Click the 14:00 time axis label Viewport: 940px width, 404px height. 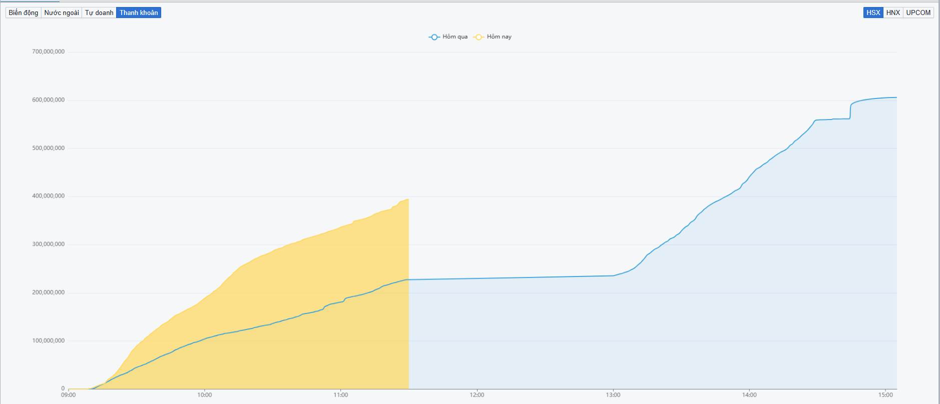[x=749, y=395]
